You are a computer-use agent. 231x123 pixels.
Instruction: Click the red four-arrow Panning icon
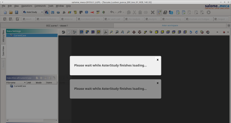134,32
